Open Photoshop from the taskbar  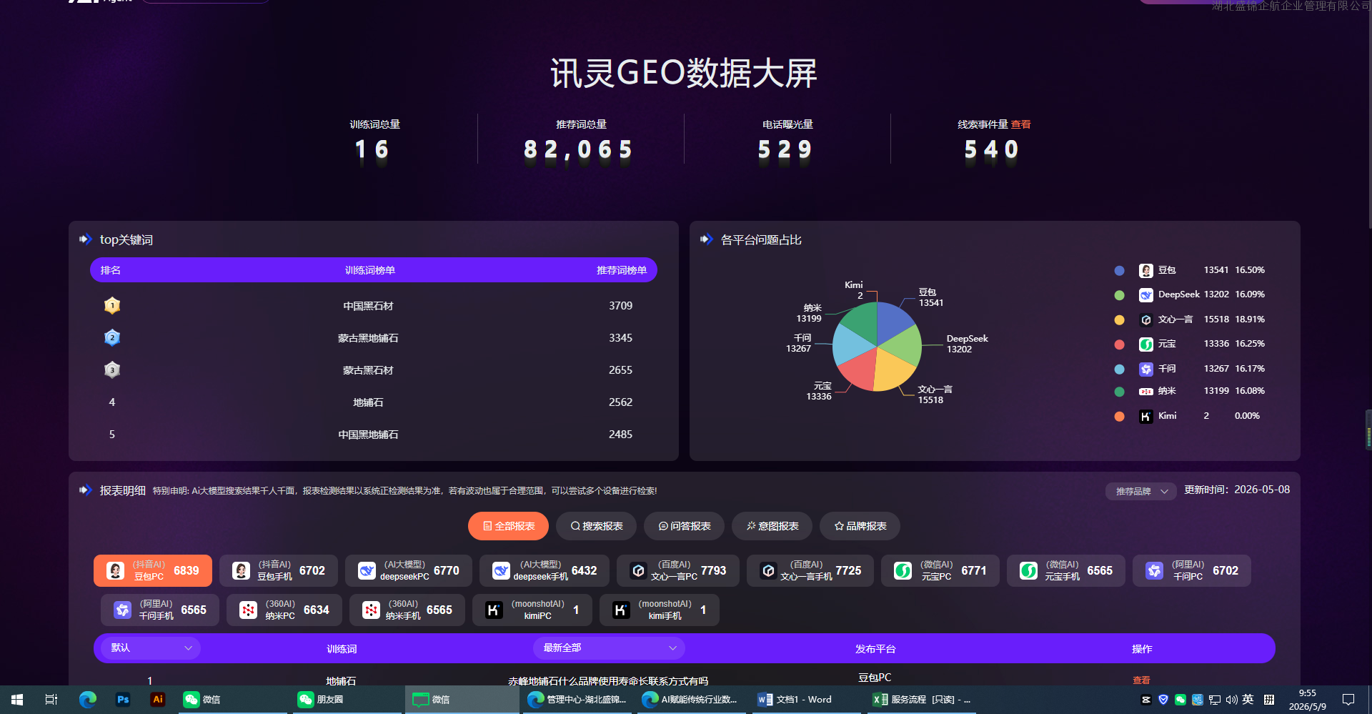tap(123, 700)
